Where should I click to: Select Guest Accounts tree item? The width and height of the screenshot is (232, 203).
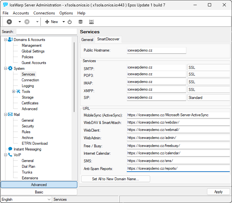tap(34, 63)
